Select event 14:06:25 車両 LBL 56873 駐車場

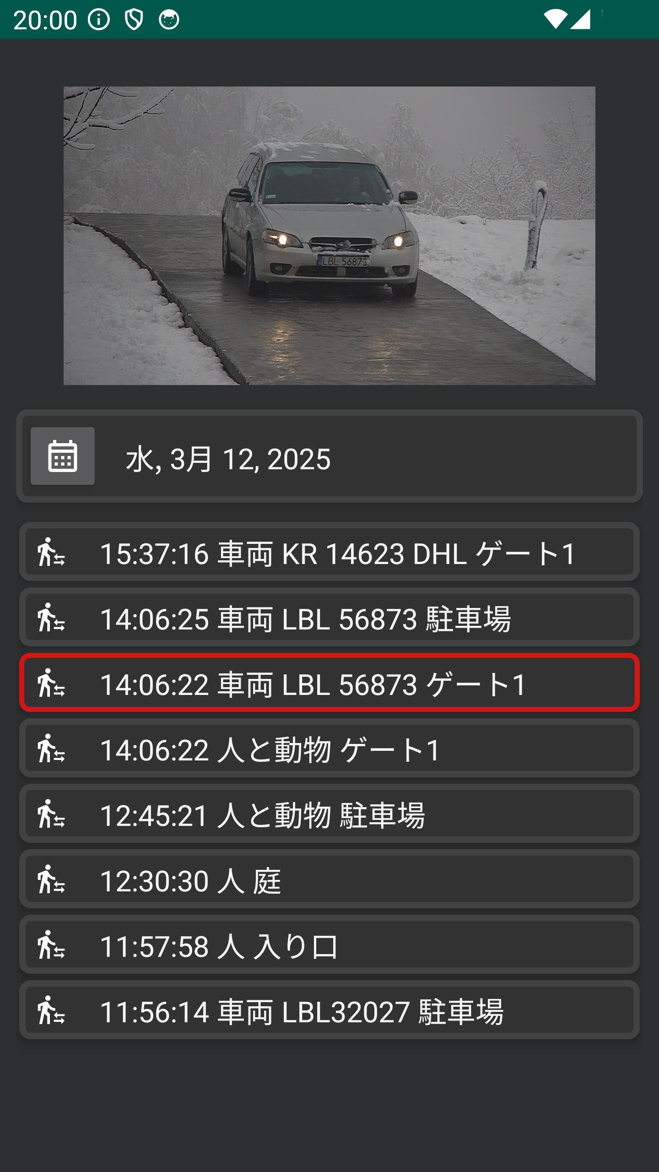(329, 617)
